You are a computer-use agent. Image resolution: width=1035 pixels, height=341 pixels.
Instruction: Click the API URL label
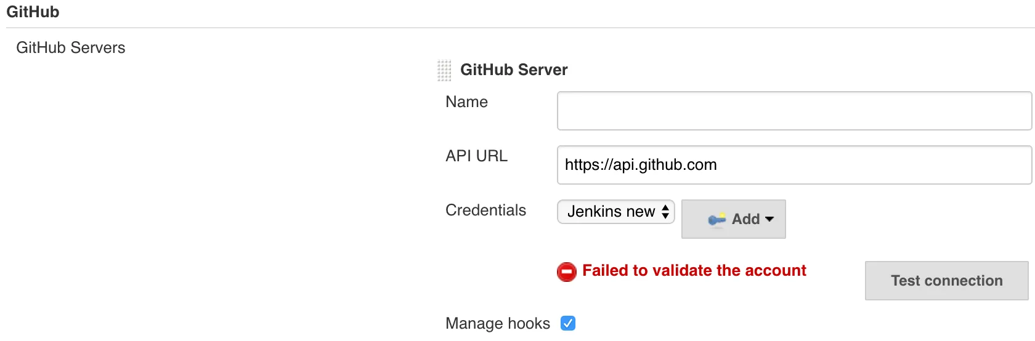click(476, 156)
